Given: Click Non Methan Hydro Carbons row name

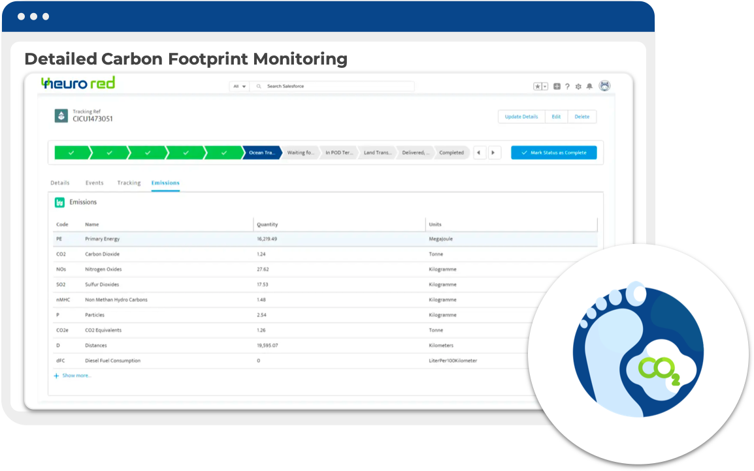Looking at the screenshot, I should coord(116,300).
